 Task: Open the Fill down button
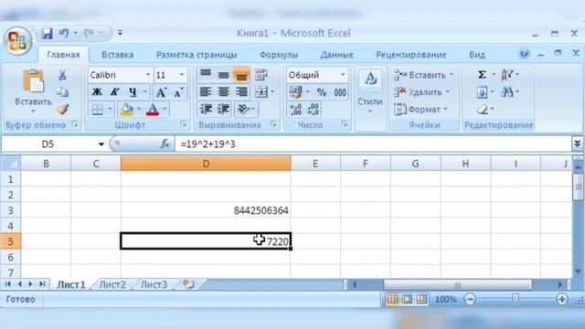(482, 92)
